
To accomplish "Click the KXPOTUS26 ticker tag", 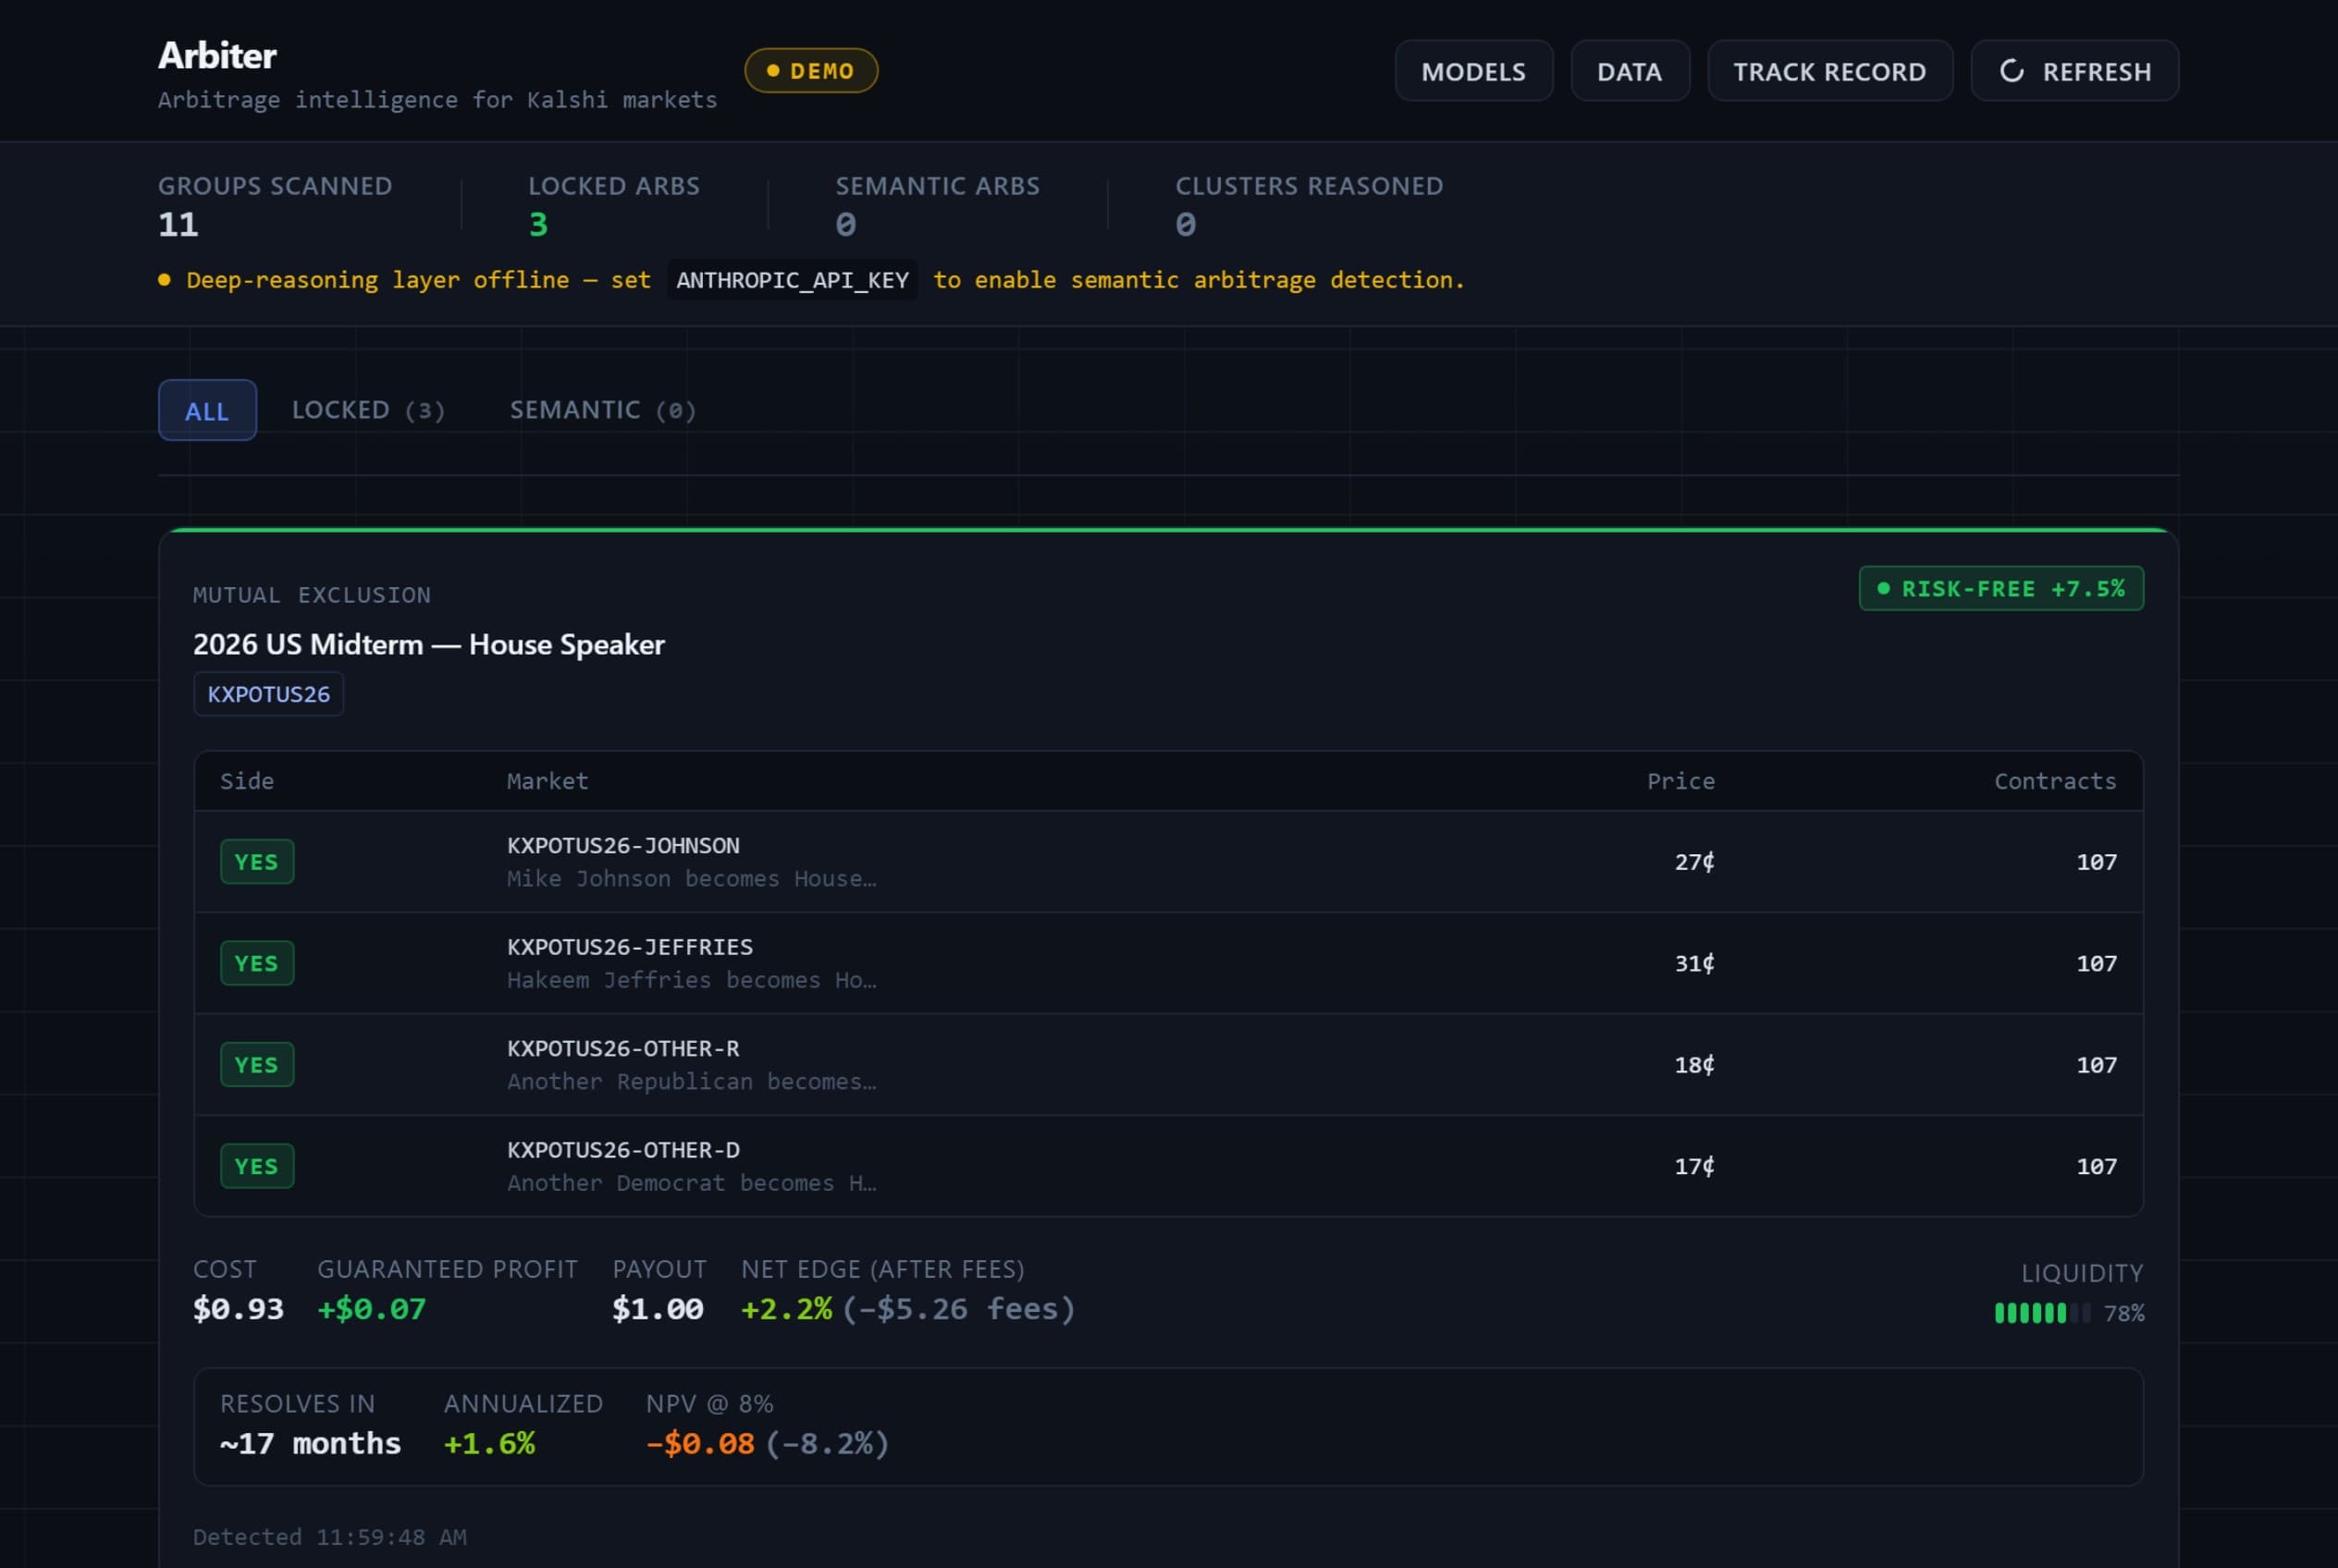I will tap(268, 694).
